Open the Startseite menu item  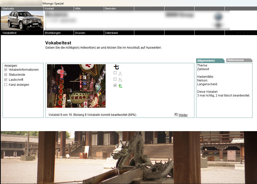pyautogui.click(x=8, y=9)
